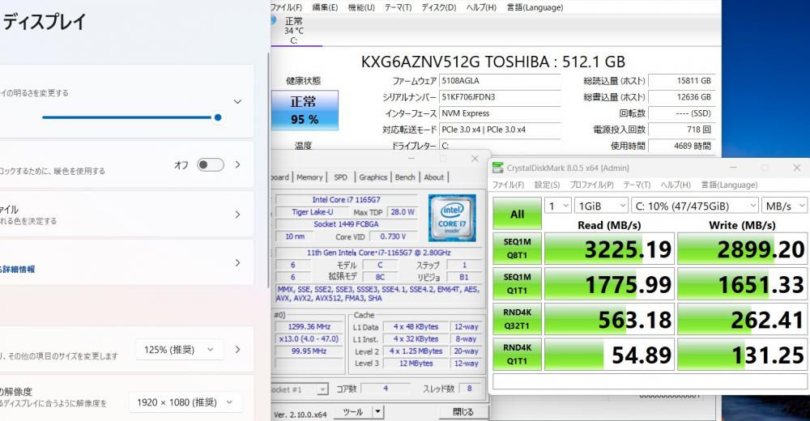810x421 pixels.
Task: Open the scale 125% dropdown
Action: (x=179, y=350)
